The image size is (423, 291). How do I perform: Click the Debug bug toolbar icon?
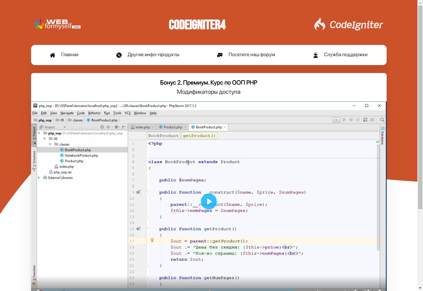click(x=351, y=120)
